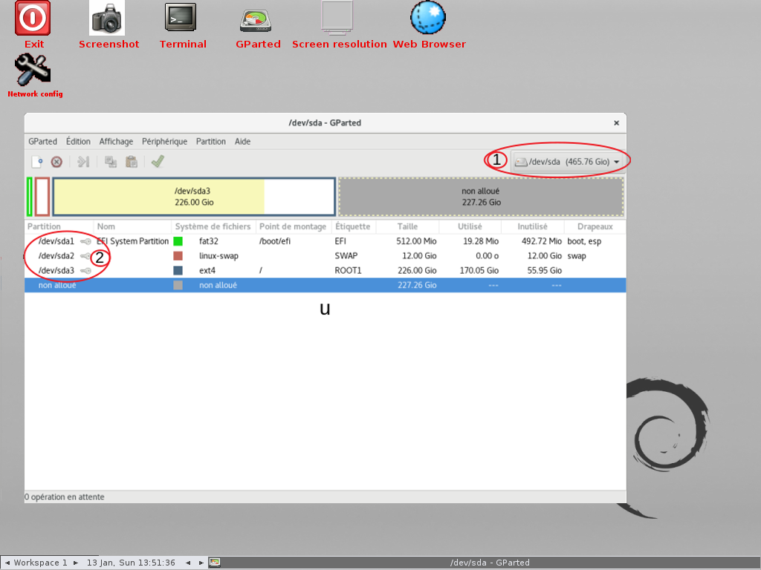
Task: Select the non alloué row in the partition list
Action: pyautogui.click(x=326, y=285)
